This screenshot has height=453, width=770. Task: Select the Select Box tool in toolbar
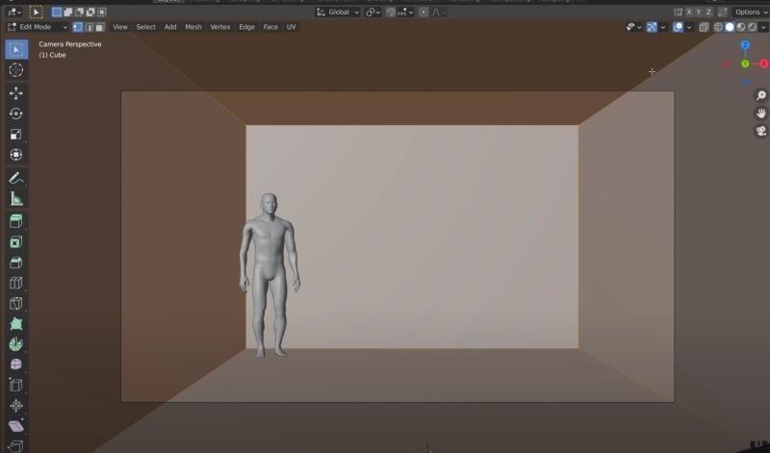tap(16, 50)
